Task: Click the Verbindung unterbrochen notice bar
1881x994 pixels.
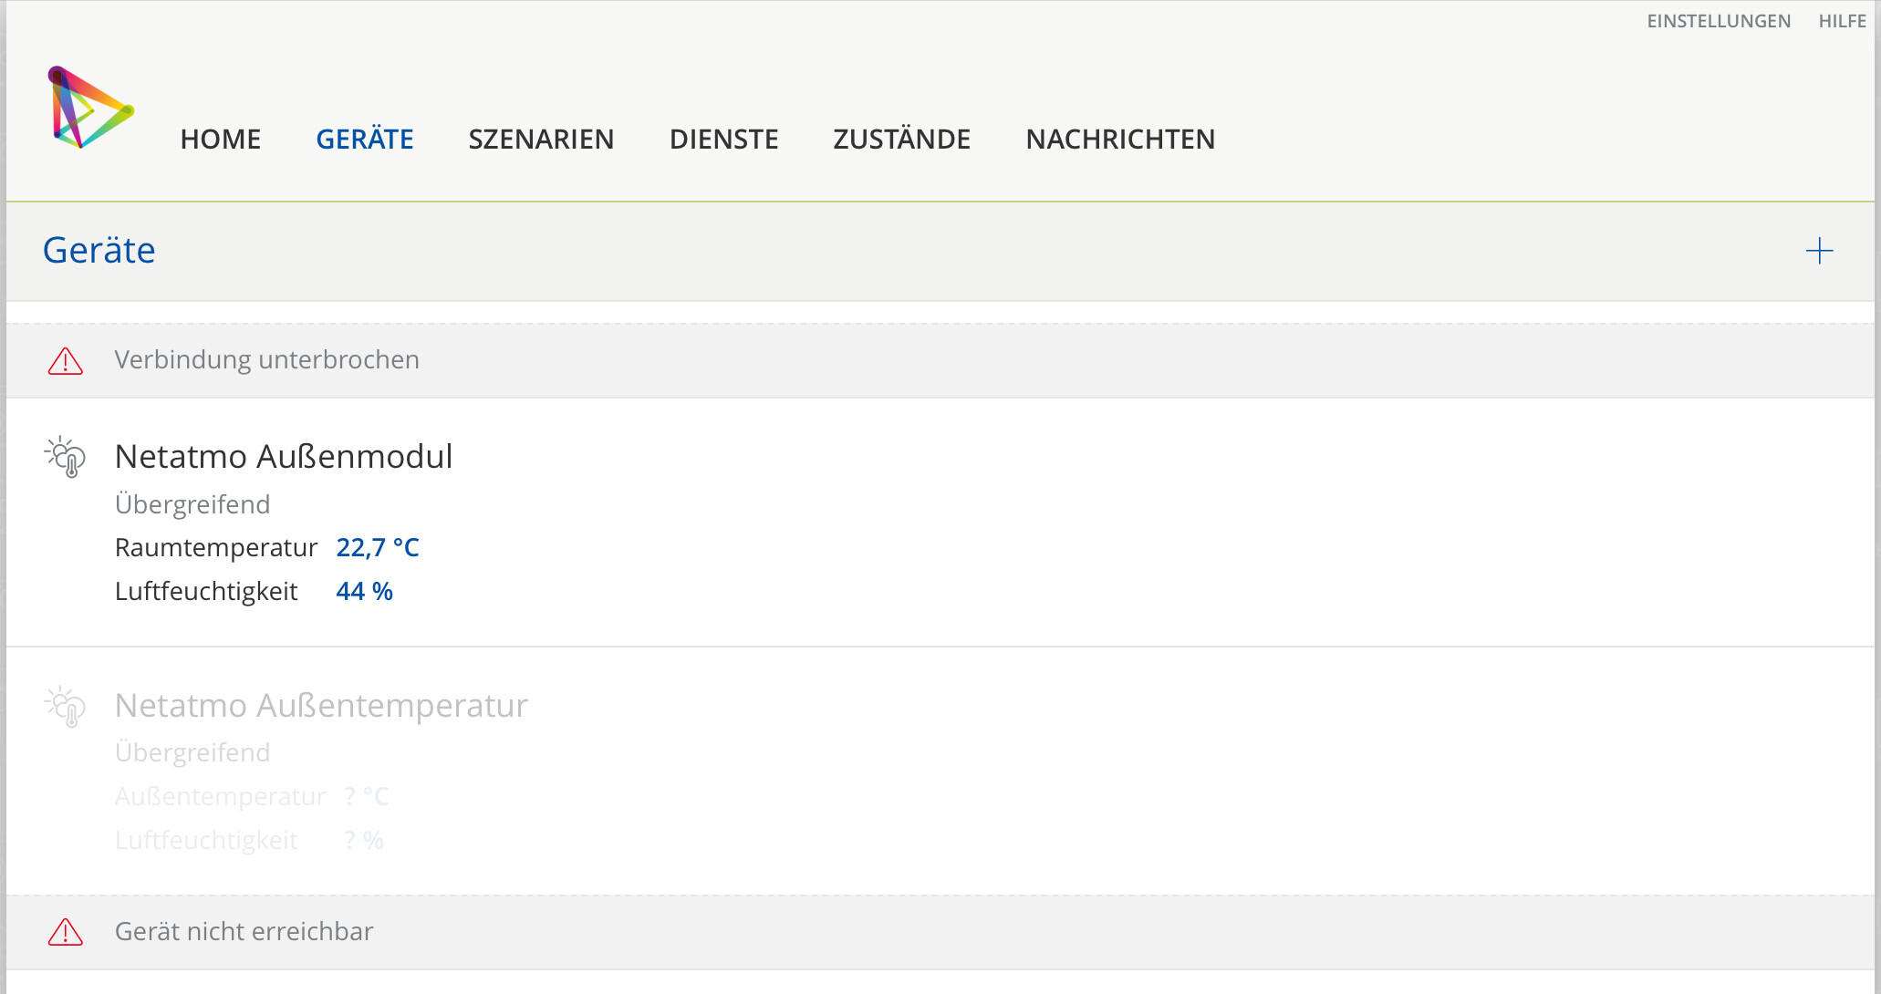Action: click(940, 360)
